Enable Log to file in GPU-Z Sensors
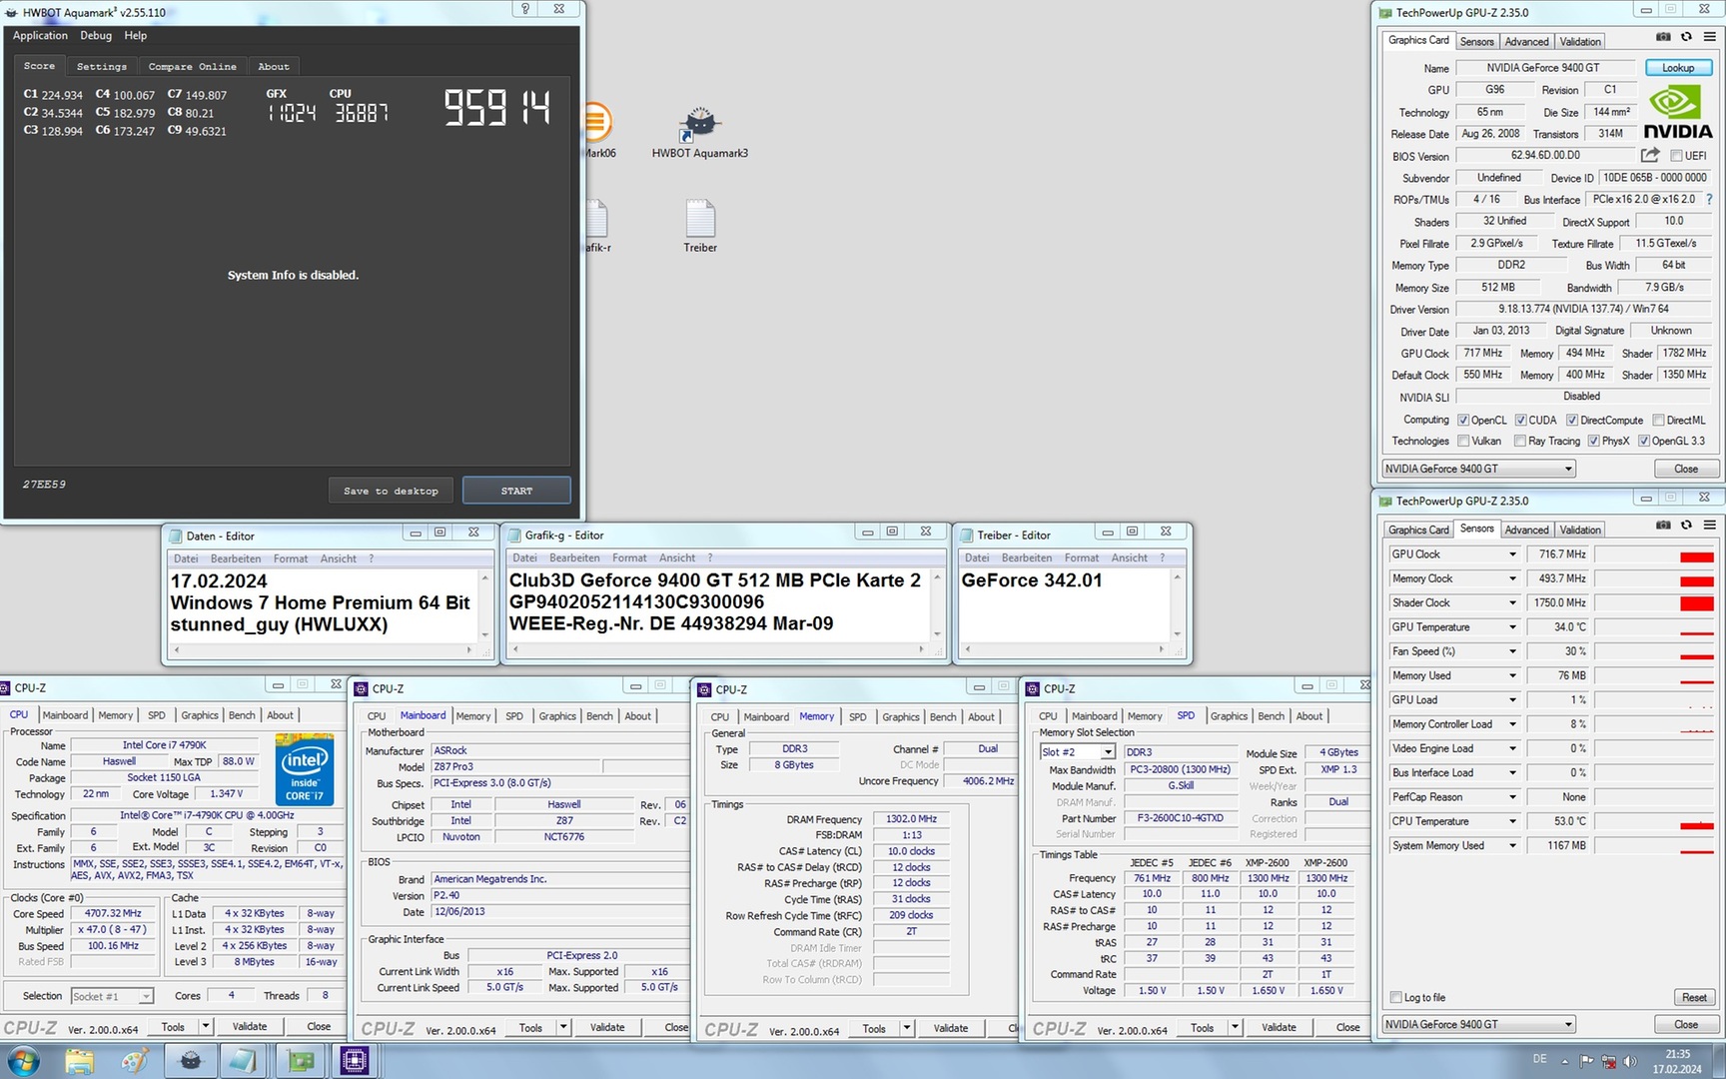Image resolution: width=1726 pixels, height=1079 pixels. pyautogui.click(x=1396, y=997)
